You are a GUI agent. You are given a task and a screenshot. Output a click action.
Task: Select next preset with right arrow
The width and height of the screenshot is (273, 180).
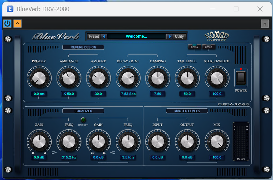(x=169, y=36)
